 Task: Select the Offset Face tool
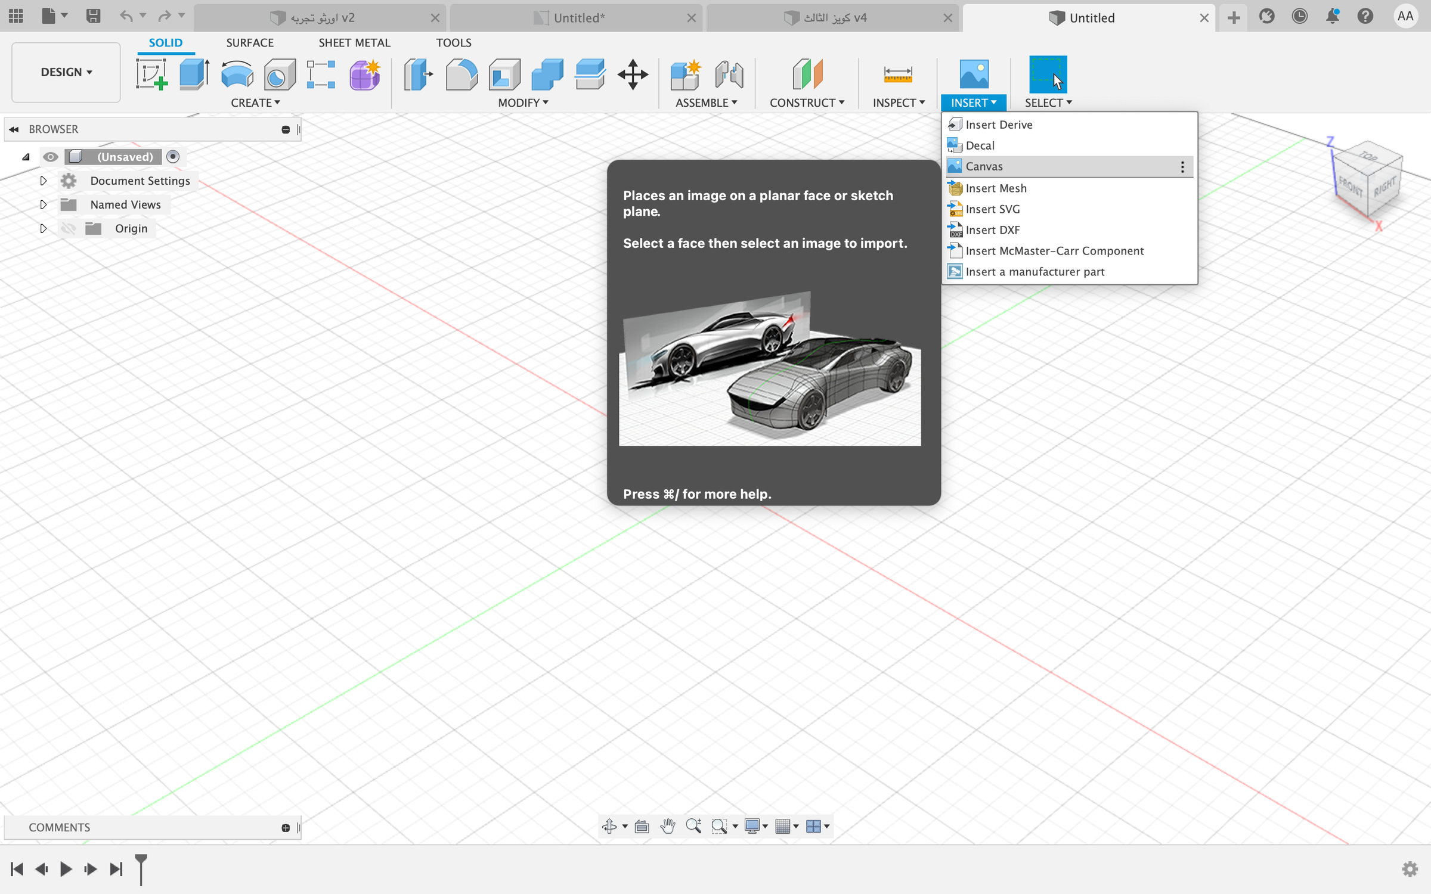(590, 74)
